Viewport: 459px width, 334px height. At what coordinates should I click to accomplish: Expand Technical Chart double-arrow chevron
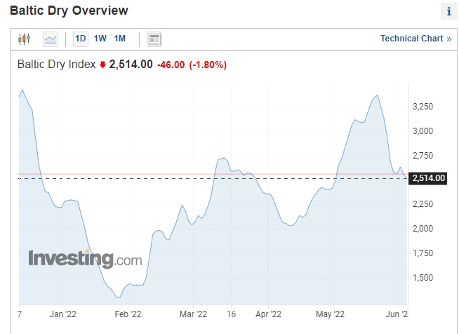click(448, 39)
